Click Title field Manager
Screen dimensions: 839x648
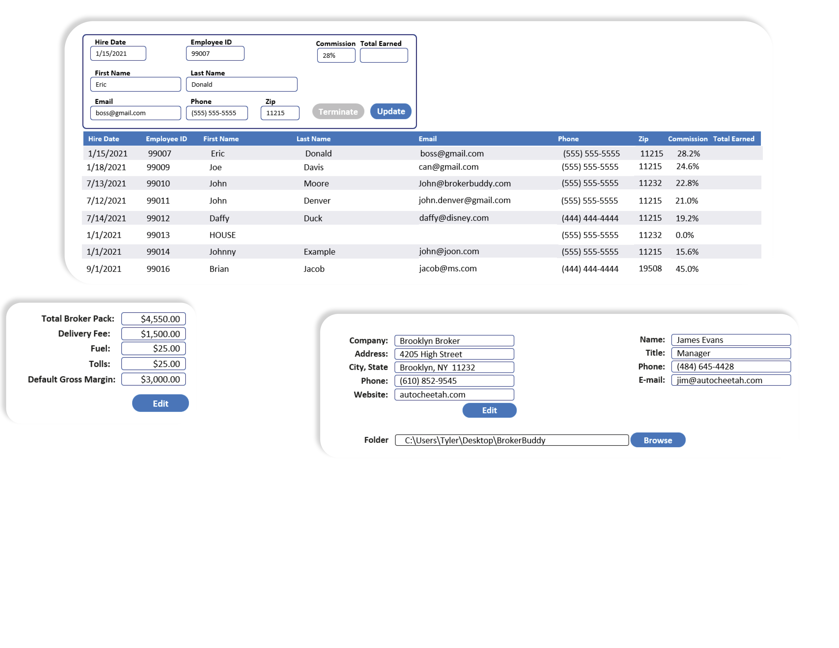coord(731,353)
